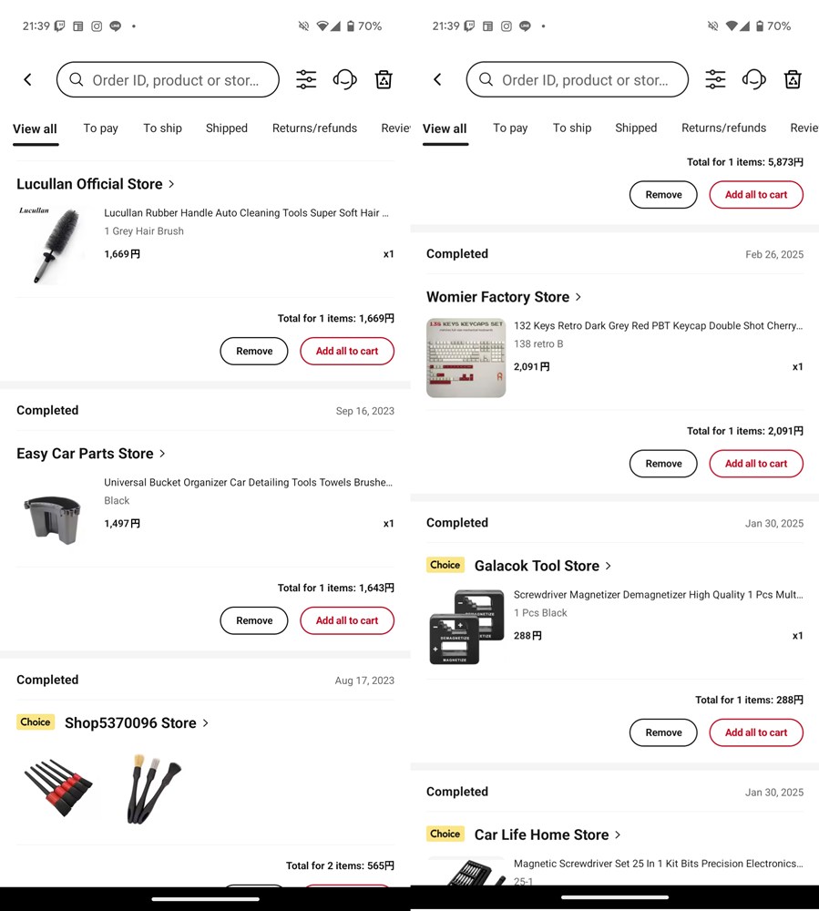Image resolution: width=819 pixels, height=911 pixels.
Task: Tap the Choice badge beside Shop5370096 Store
Action: coord(36,722)
